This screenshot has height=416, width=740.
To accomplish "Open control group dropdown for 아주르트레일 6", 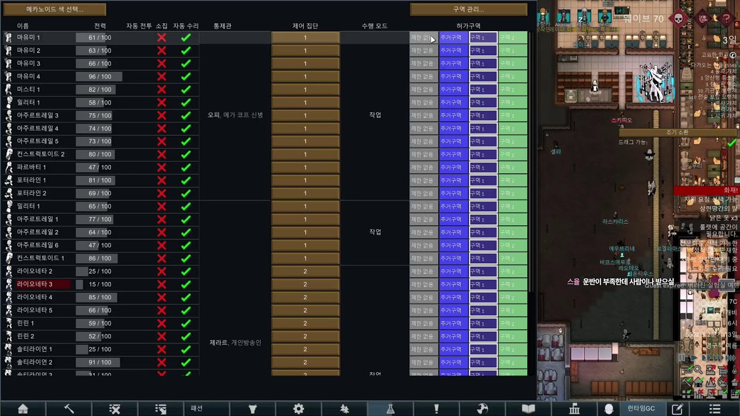I will 305,246.
